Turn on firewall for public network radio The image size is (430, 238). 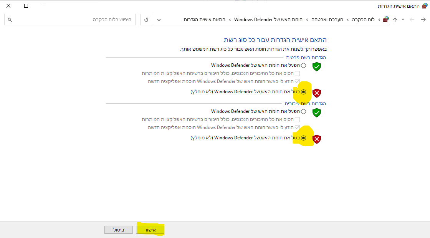click(303, 111)
